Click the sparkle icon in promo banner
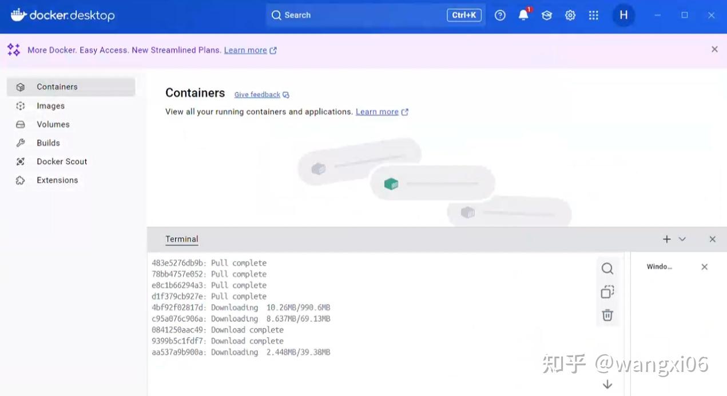Viewport: 727px width, 396px height. (x=14, y=50)
